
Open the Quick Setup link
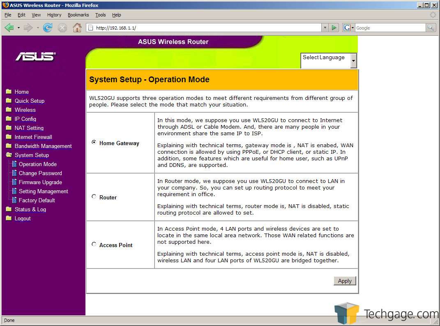pyautogui.click(x=30, y=101)
